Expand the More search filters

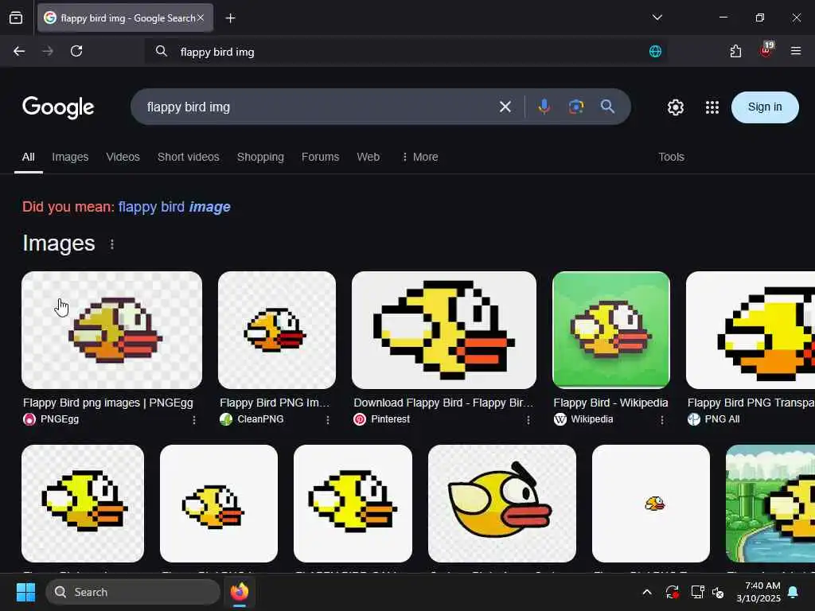pos(420,157)
